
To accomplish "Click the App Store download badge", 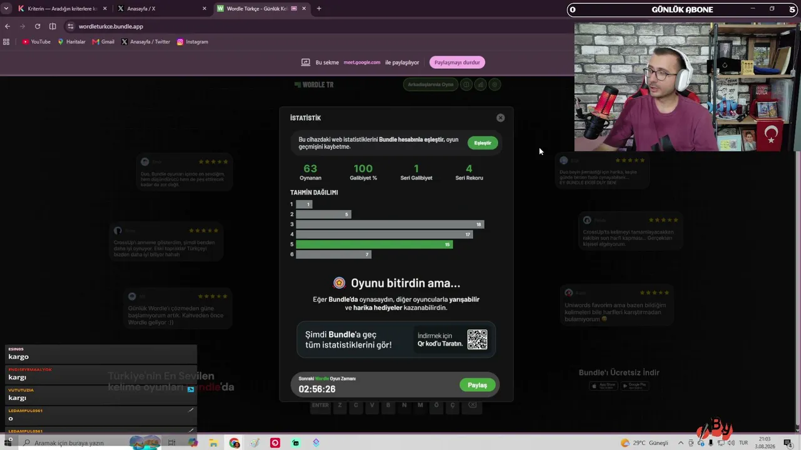I will (603, 386).
